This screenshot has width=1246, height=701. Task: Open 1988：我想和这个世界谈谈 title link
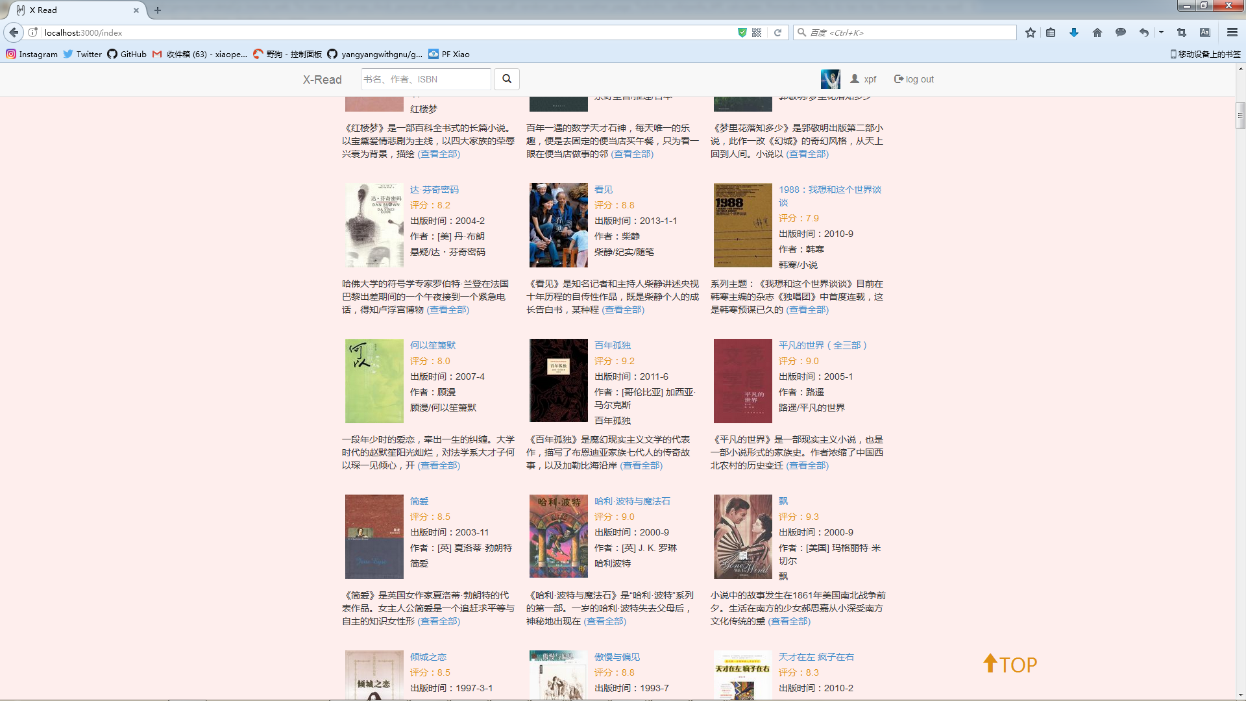point(830,196)
